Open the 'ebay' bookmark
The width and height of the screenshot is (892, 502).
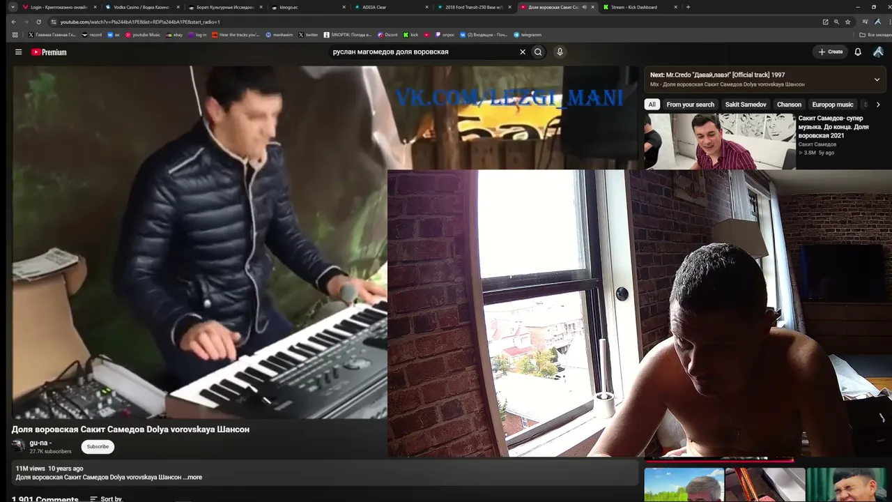click(174, 34)
